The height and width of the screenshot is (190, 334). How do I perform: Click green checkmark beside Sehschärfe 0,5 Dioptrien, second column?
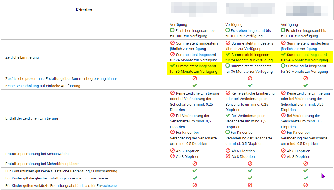228,116
